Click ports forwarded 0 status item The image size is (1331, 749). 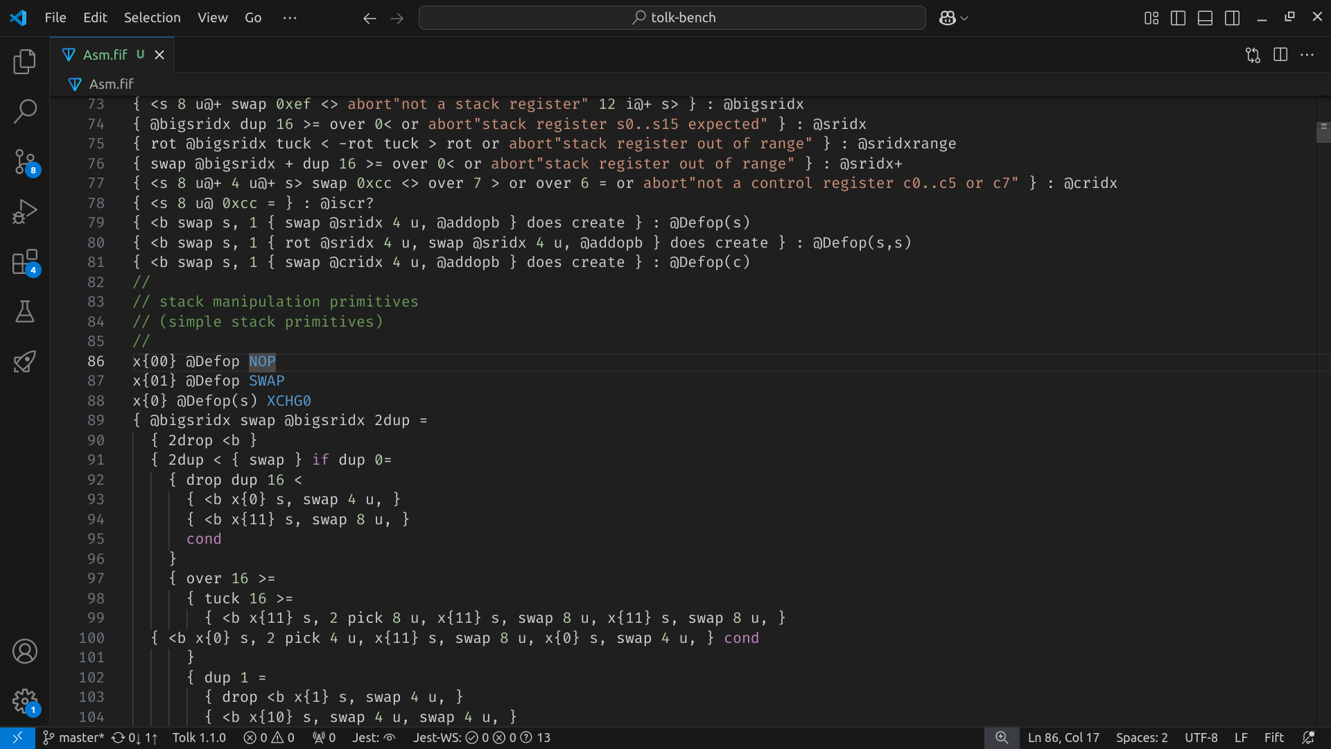[x=324, y=738]
